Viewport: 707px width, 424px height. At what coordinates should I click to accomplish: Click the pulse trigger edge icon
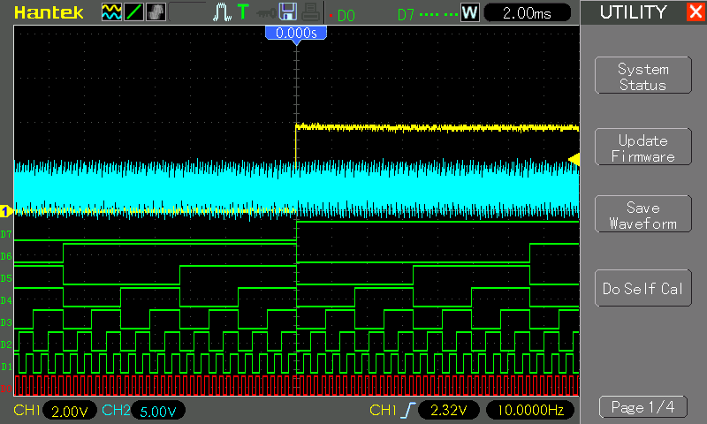point(222,12)
